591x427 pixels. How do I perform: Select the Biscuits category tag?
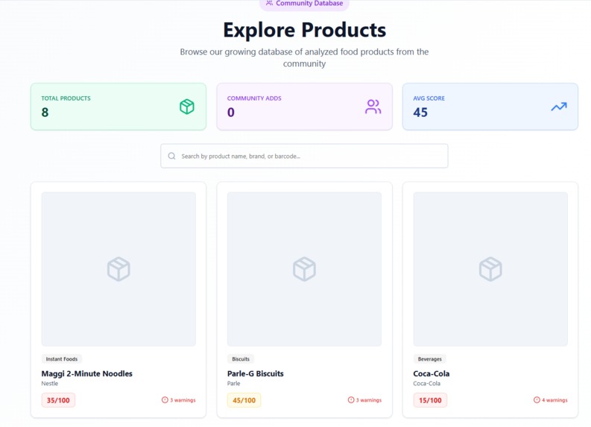point(241,358)
